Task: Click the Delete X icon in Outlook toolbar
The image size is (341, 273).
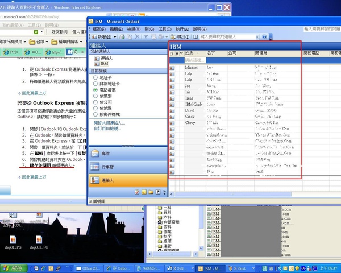Action: (137, 36)
